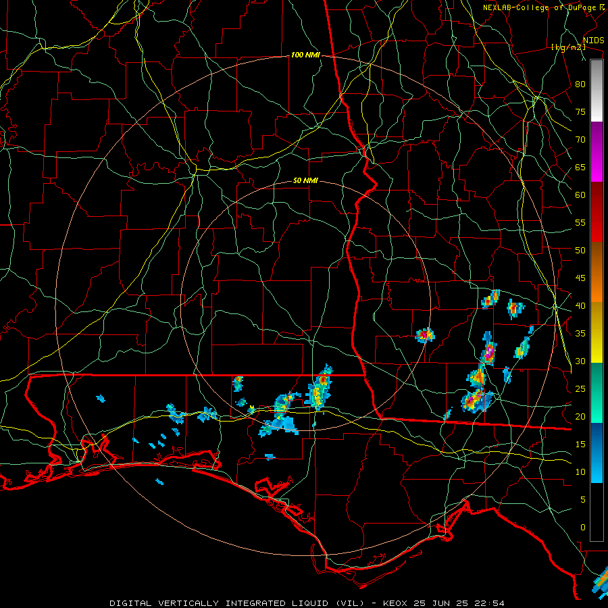Click the white-gray segment of the color bar
Image resolution: width=608 pixels, height=608 pixels.
tap(597, 91)
